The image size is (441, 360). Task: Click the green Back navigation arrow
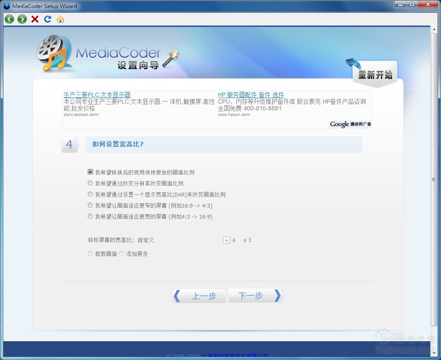click(9, 19)
